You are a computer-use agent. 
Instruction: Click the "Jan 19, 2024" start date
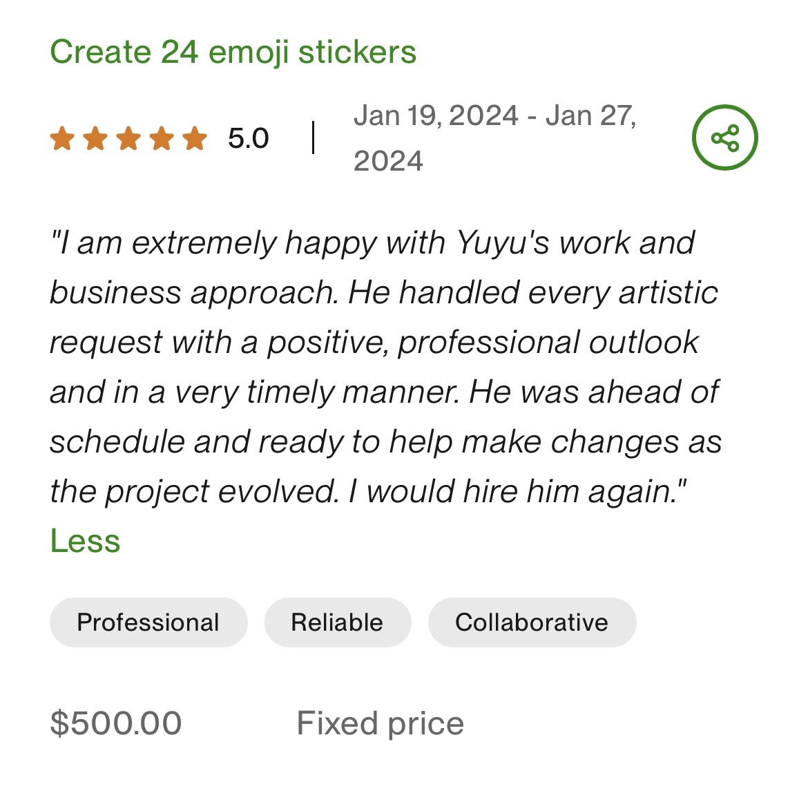[436, 115]
